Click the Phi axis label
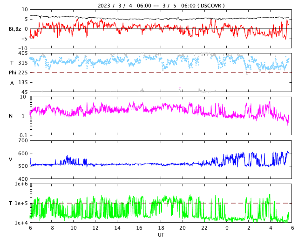This screenshot has height=238, width=298. tap(13, 73)
